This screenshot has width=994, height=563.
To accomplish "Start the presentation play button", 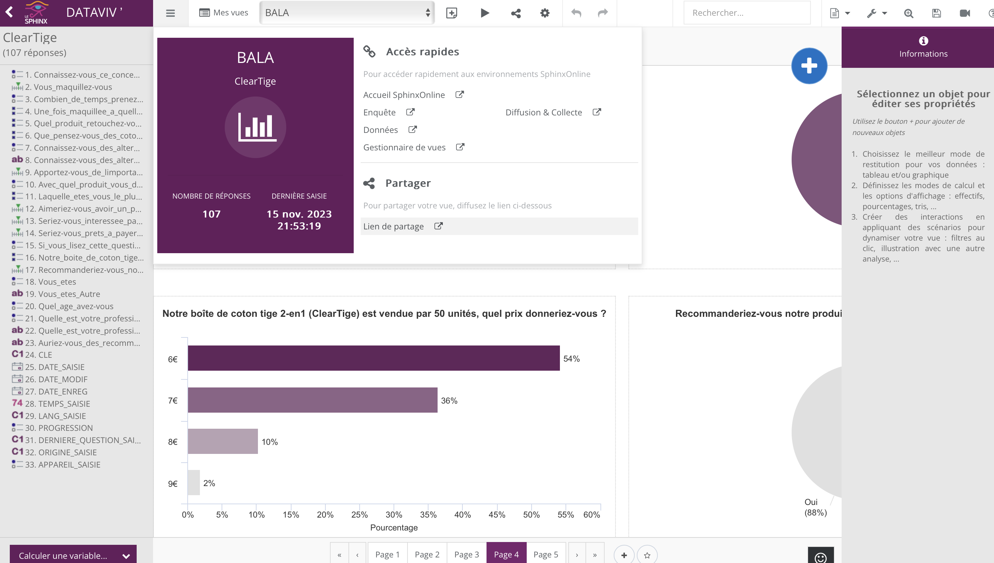I will (485, 13).
